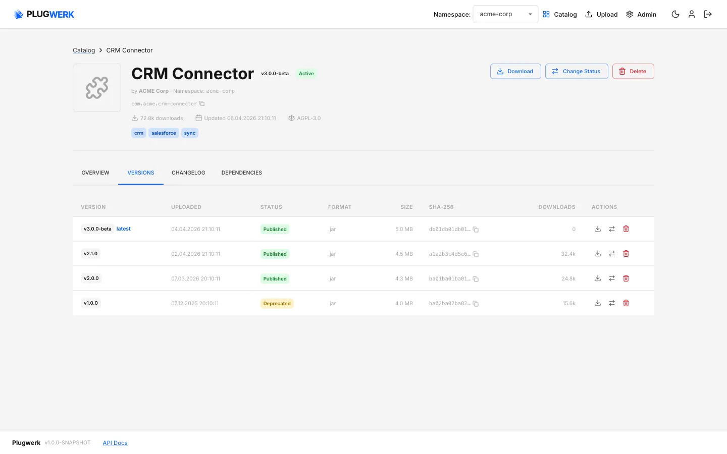The width and height of the screenshot is (727, 454).
Task: Copy the SHA-256 hash of v2.1.0
Action: (475, 254)
